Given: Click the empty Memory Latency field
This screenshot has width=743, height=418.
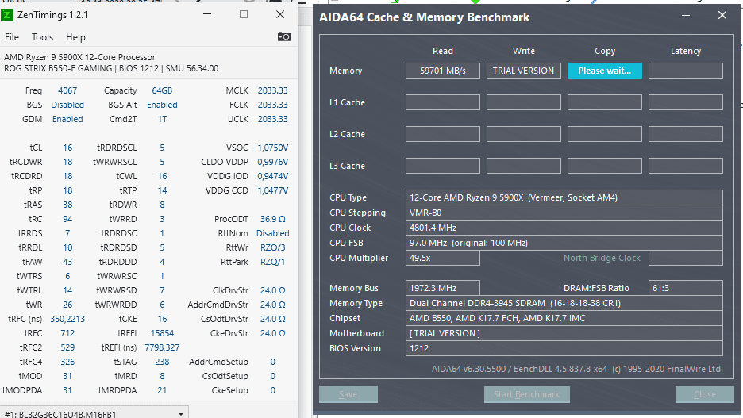Looking at the screenshot, I should click(x=686, y=71).
